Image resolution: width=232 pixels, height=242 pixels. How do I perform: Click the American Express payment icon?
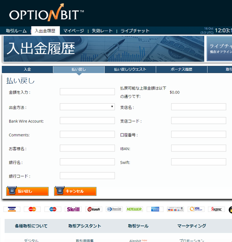pos(155,209)
